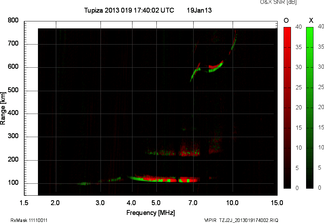The height and width of the screenshot is (223, 324).
Task: Click the 800 range tick label
Action: 13,20
